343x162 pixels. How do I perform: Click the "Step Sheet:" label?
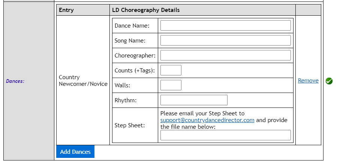(130, 125)
